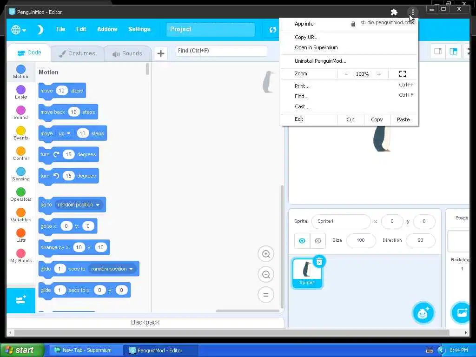Select the Sound block category
The image size is (476, 357).
click(x=20, y=112)
